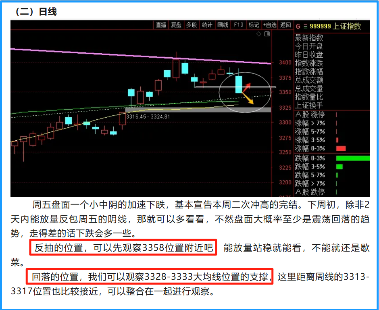The height and width of the screenshot is (310, 379).
Task: Click the 返回 button
Action: (x=285, y=25)
